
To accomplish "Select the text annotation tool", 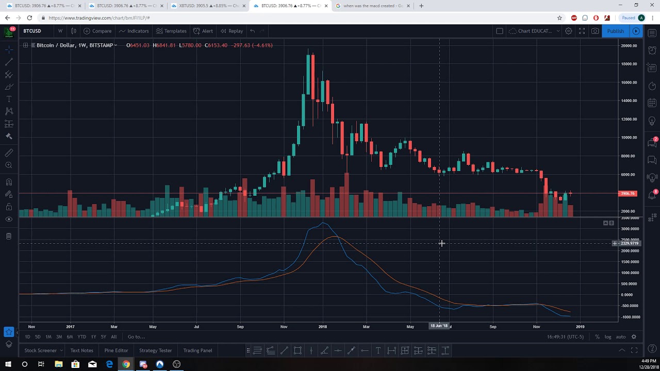I will 9,99.
